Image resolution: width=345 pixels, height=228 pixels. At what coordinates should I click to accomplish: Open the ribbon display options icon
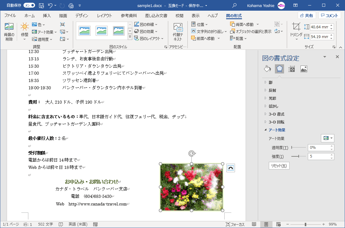click(x=296, y=5)
